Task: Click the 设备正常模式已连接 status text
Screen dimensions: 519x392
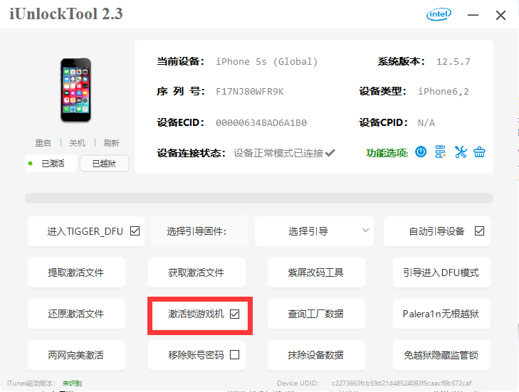Action: [278, 153]
